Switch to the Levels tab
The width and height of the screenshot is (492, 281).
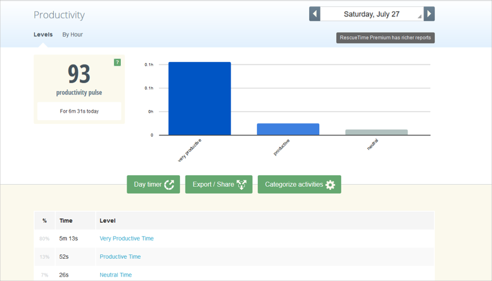tap(43, 35)
